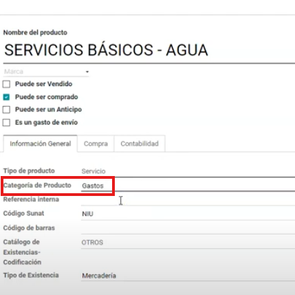Screen dimensions: 295x295
Task: Click the Tipo de producto label
Action: pos(29,171)
